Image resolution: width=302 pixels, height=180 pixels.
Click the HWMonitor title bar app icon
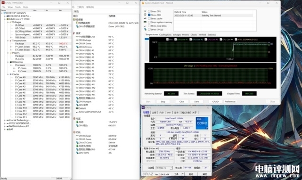coord(3,3)
